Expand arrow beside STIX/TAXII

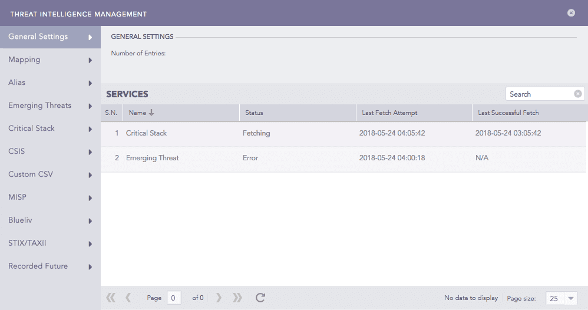point(90,244)
